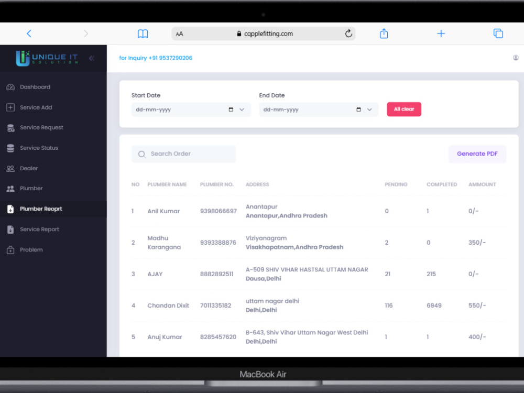524x393 pixels.
Task: Click the Dealer people icon
Action: [x=10, y=169]
